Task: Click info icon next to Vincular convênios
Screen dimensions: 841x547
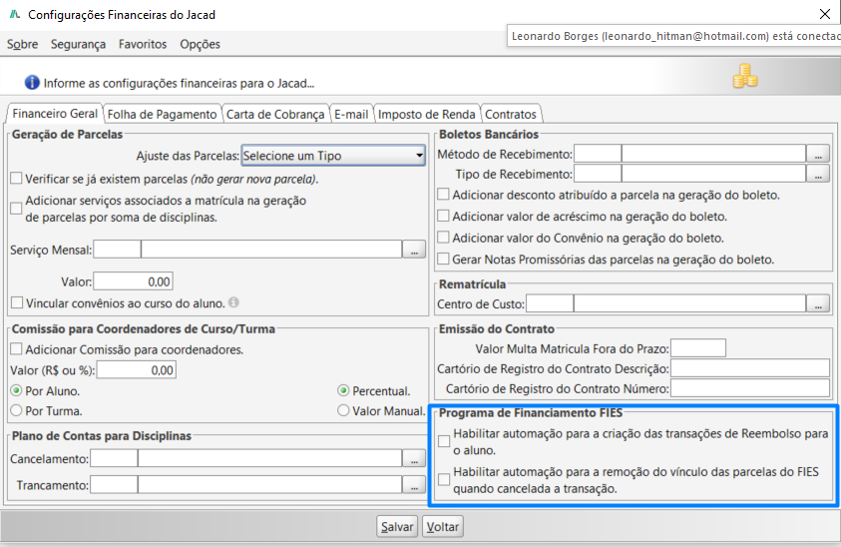Action: point(233,302)
